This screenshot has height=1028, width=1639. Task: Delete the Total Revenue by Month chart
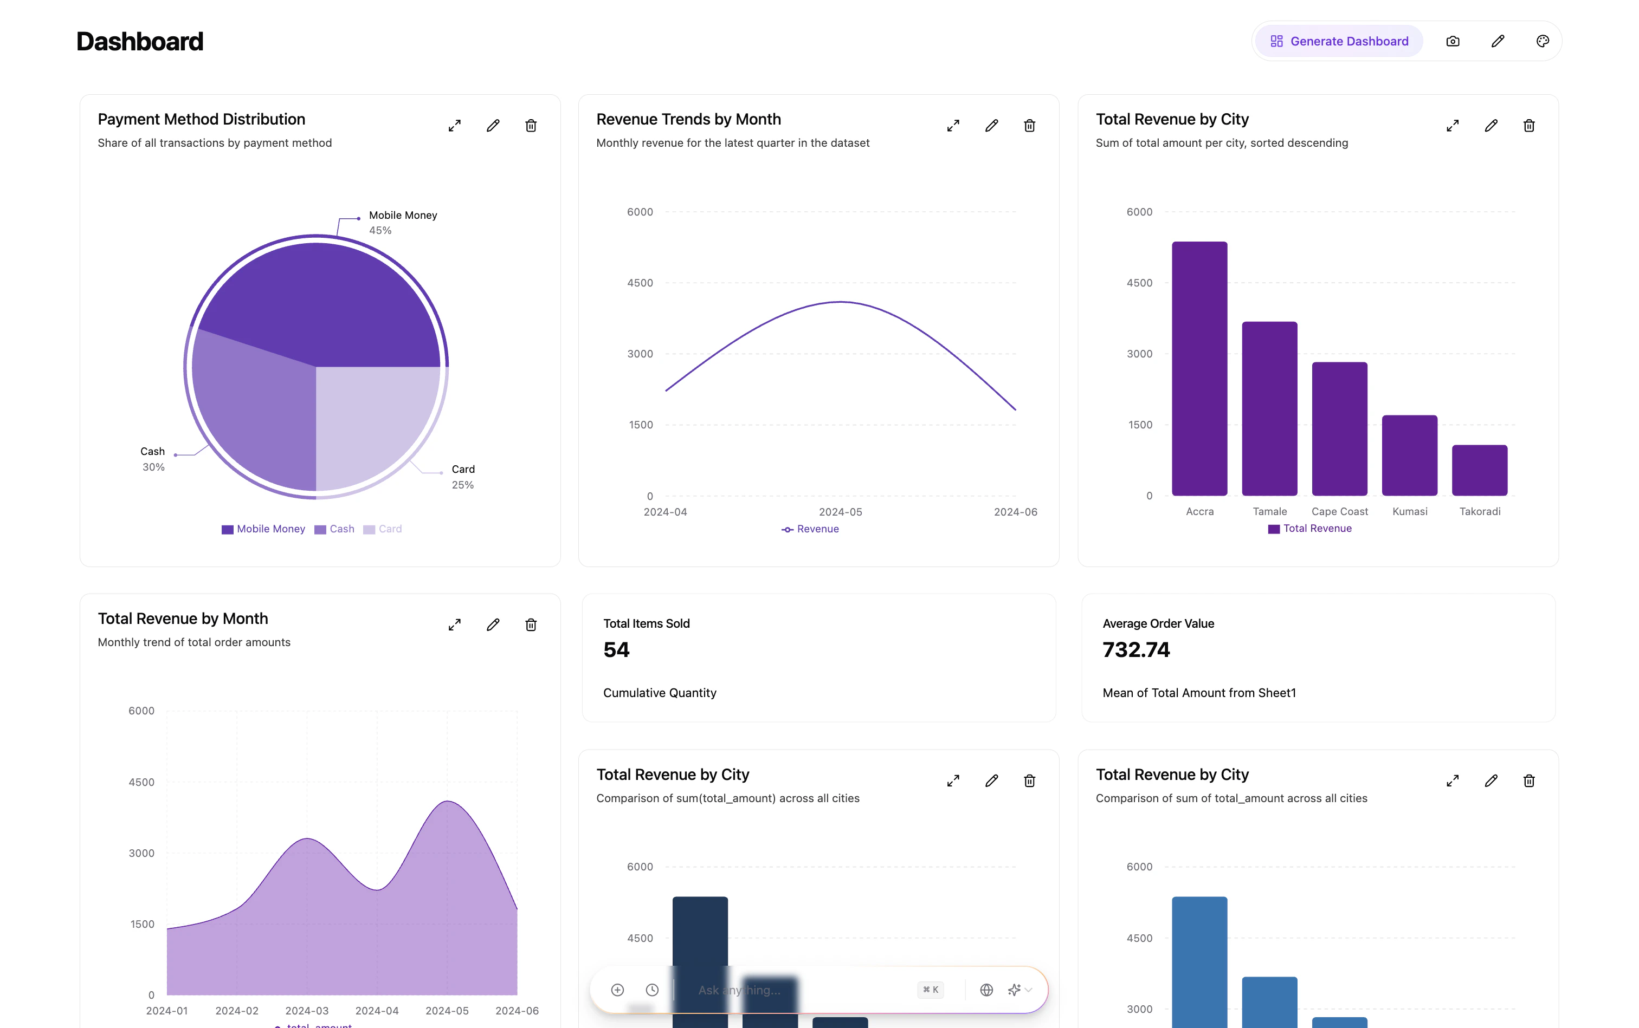pyautogui.click(x=531, y=624)
